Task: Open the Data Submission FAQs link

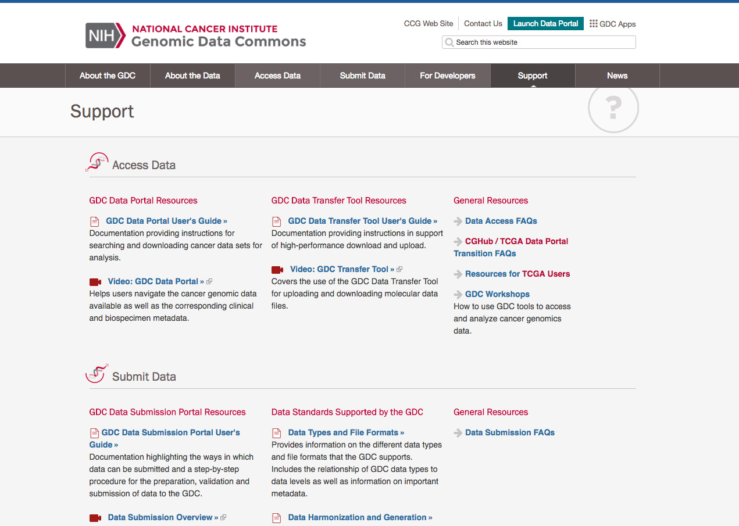Action: pyautogui.click(x=509, y=432)
